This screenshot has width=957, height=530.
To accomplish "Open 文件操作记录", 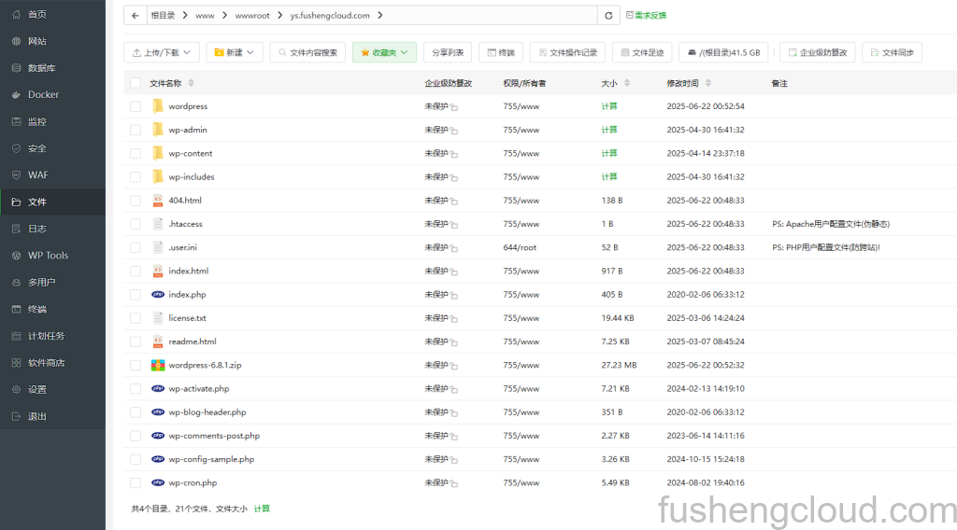I will (567, 52).
